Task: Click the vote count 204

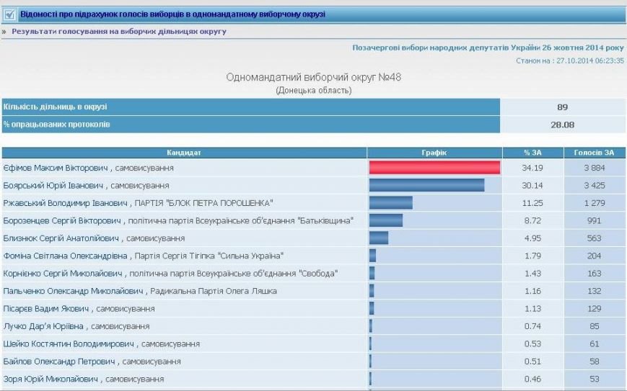Action: click(595, 256)
